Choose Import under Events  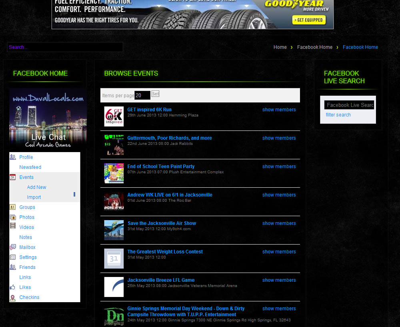[34, 197]
